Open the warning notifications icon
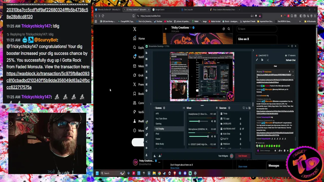 click(160, 156)
